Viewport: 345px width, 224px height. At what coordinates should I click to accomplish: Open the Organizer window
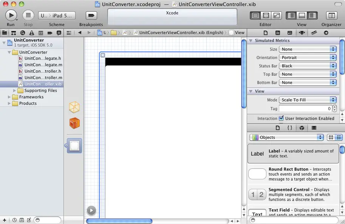click(331, 16)
